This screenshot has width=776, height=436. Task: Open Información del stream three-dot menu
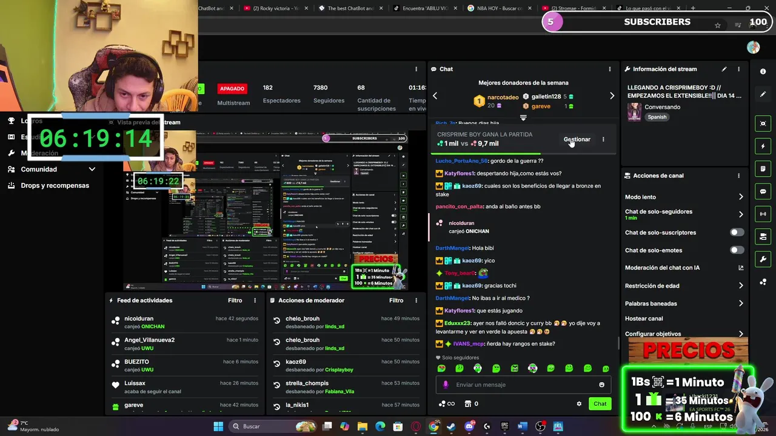[x=738, y=69]
